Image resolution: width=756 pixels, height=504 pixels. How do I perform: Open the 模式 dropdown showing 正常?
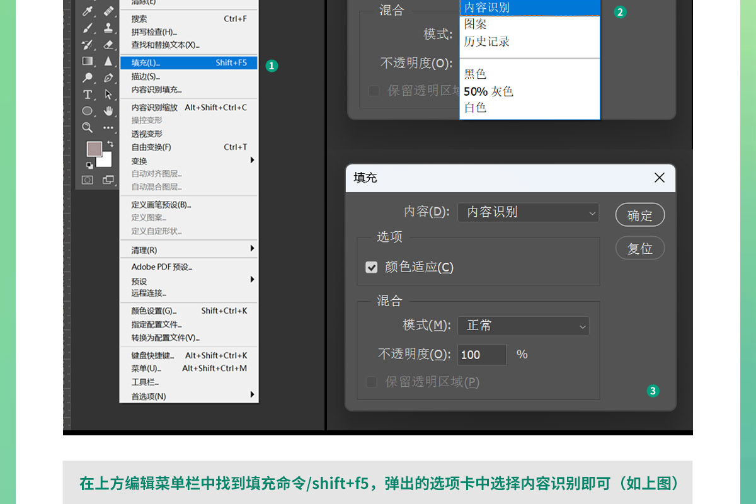click(x=523, y=326)
